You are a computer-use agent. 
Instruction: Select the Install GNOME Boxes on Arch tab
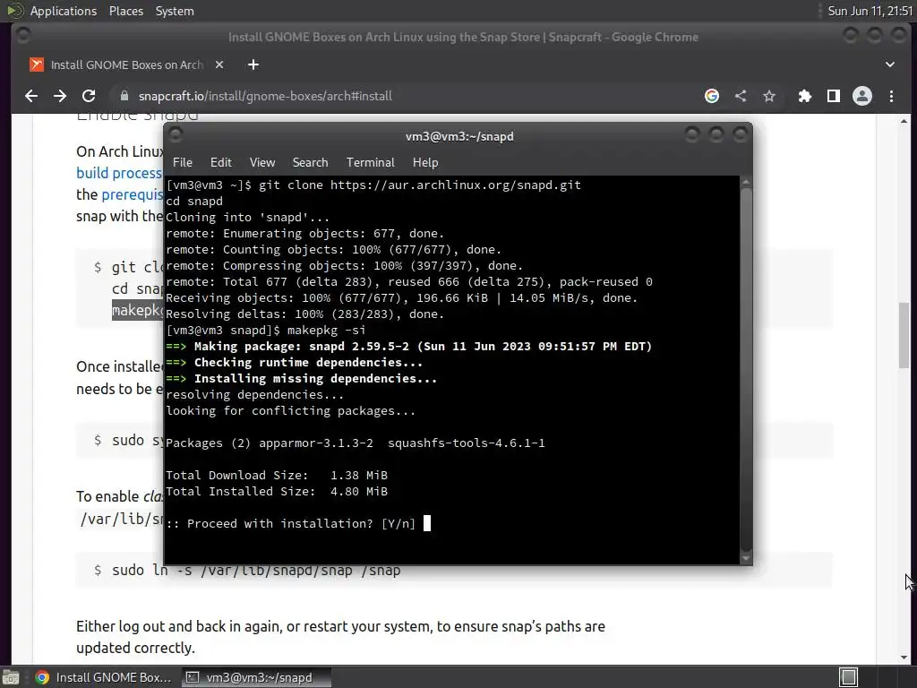pyautogui.click(x=127, y=64)
